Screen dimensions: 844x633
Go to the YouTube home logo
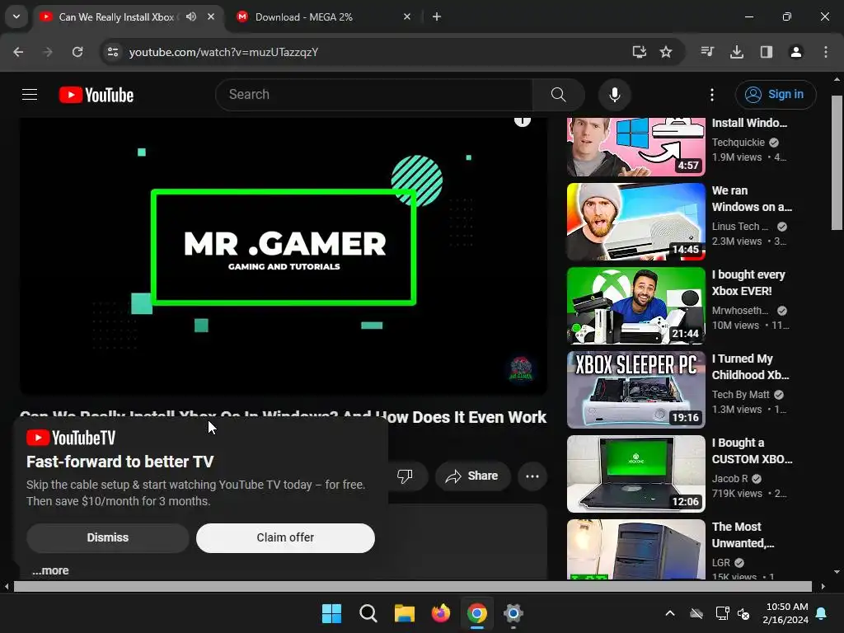tap(96, 95)
